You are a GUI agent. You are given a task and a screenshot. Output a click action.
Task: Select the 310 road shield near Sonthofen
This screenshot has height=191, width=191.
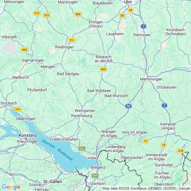(x=181, y=151)
